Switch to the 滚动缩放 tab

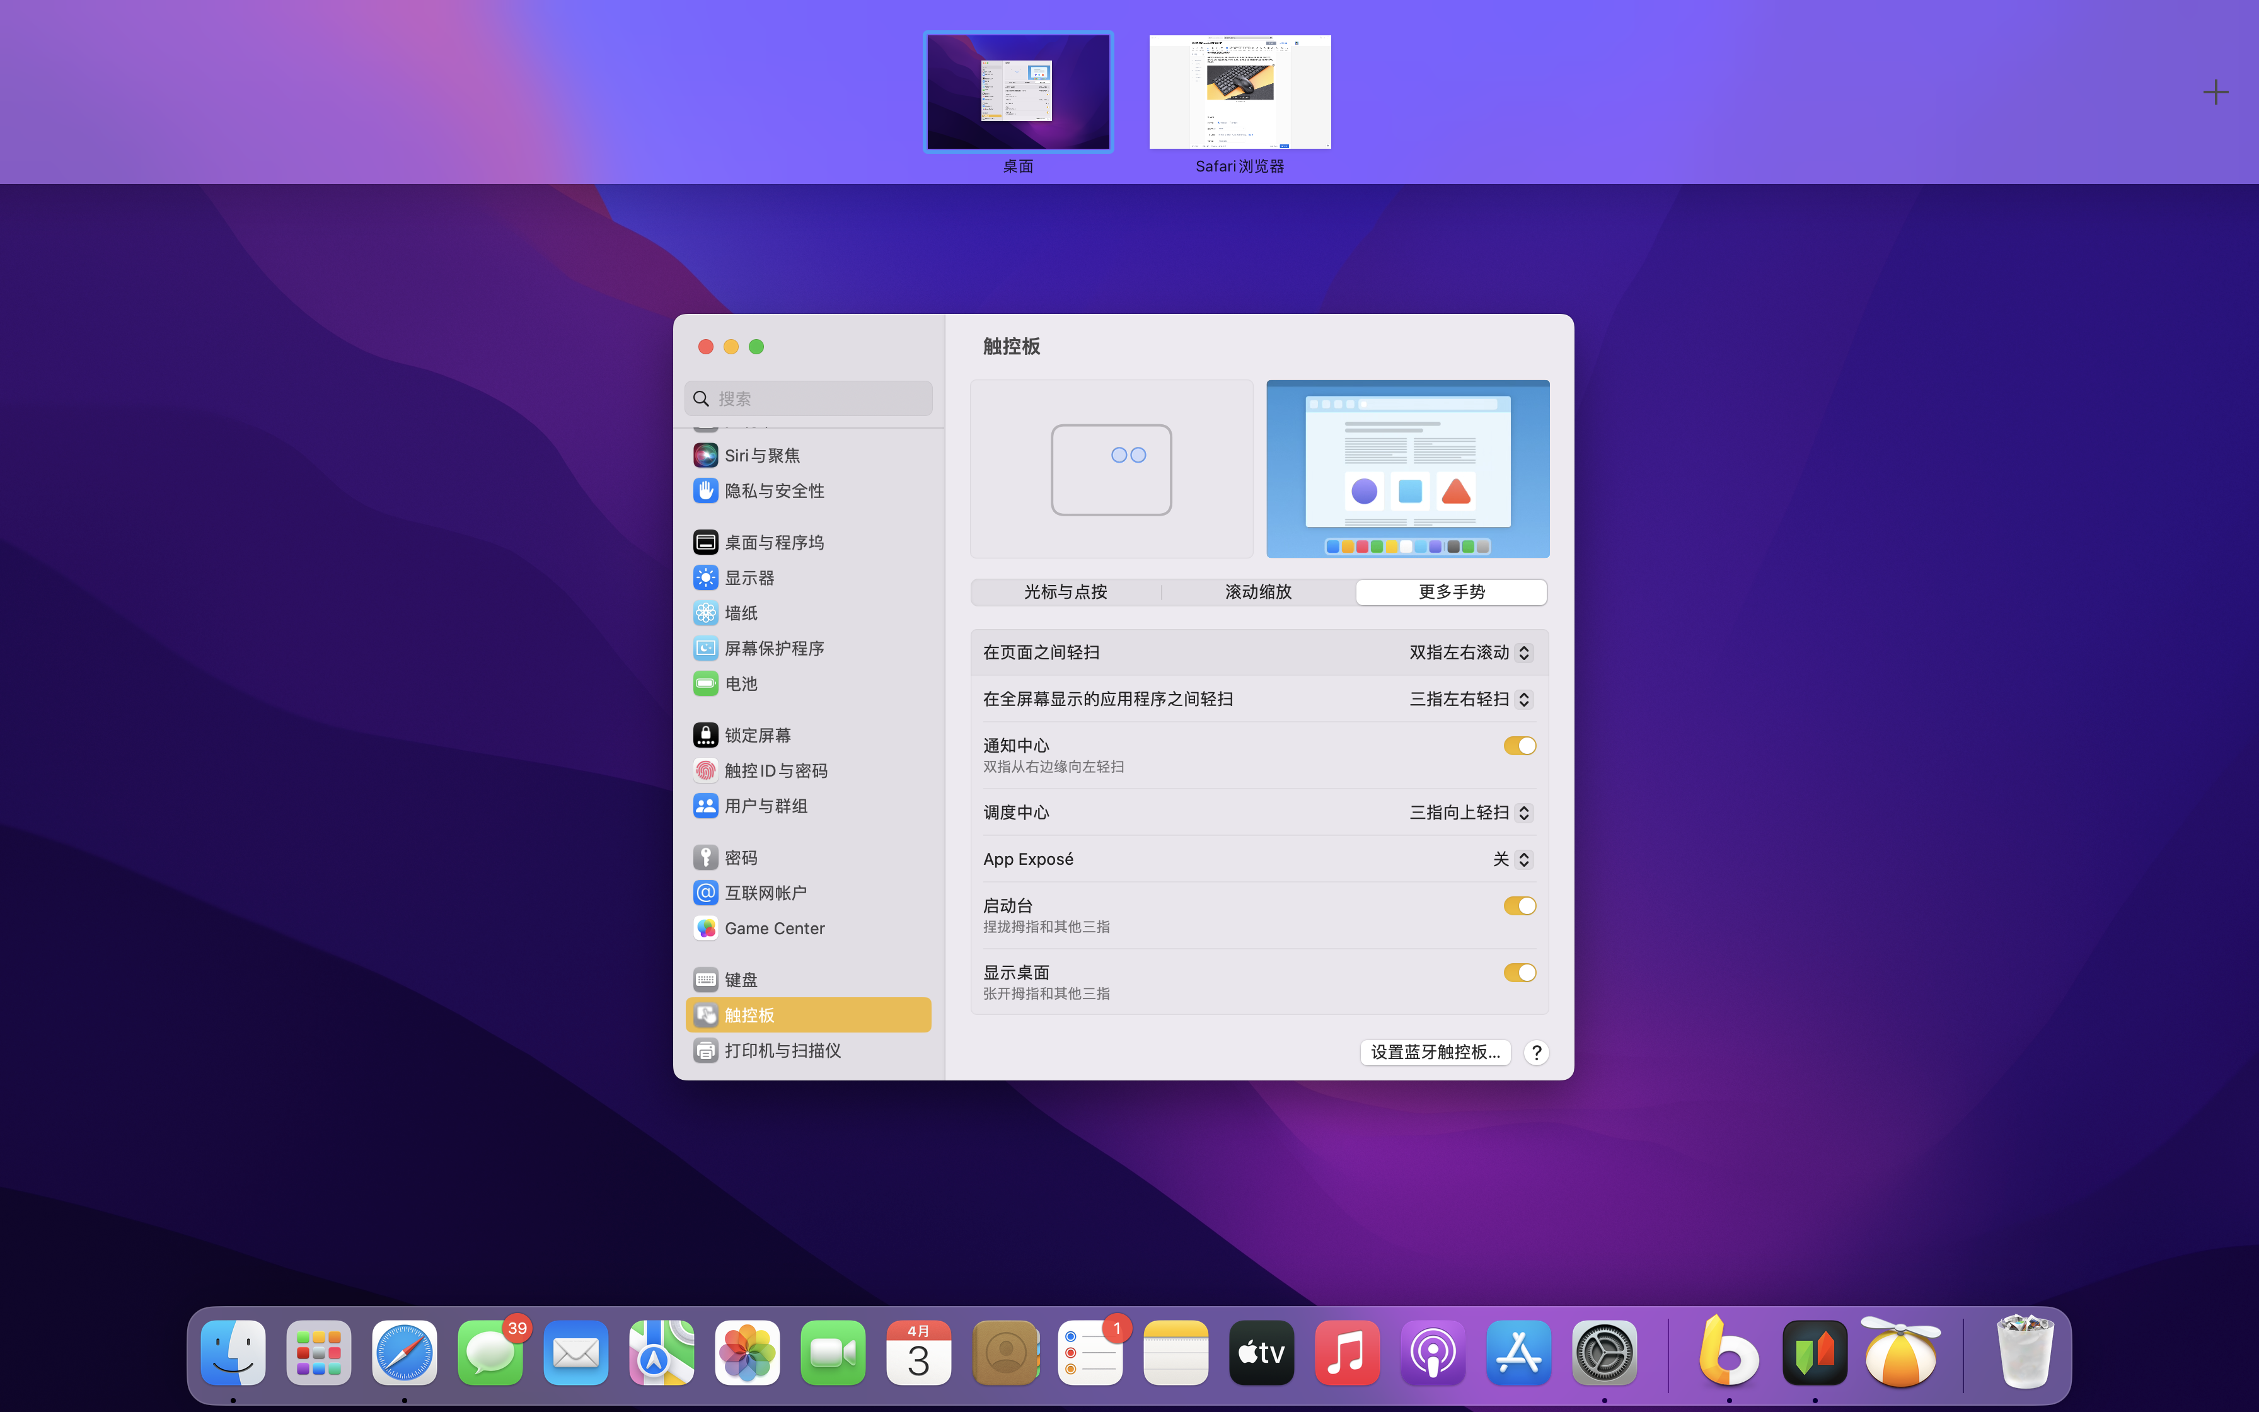1257,591
